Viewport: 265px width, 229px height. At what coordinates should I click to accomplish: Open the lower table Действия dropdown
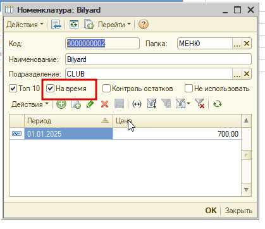click(30, 104)
